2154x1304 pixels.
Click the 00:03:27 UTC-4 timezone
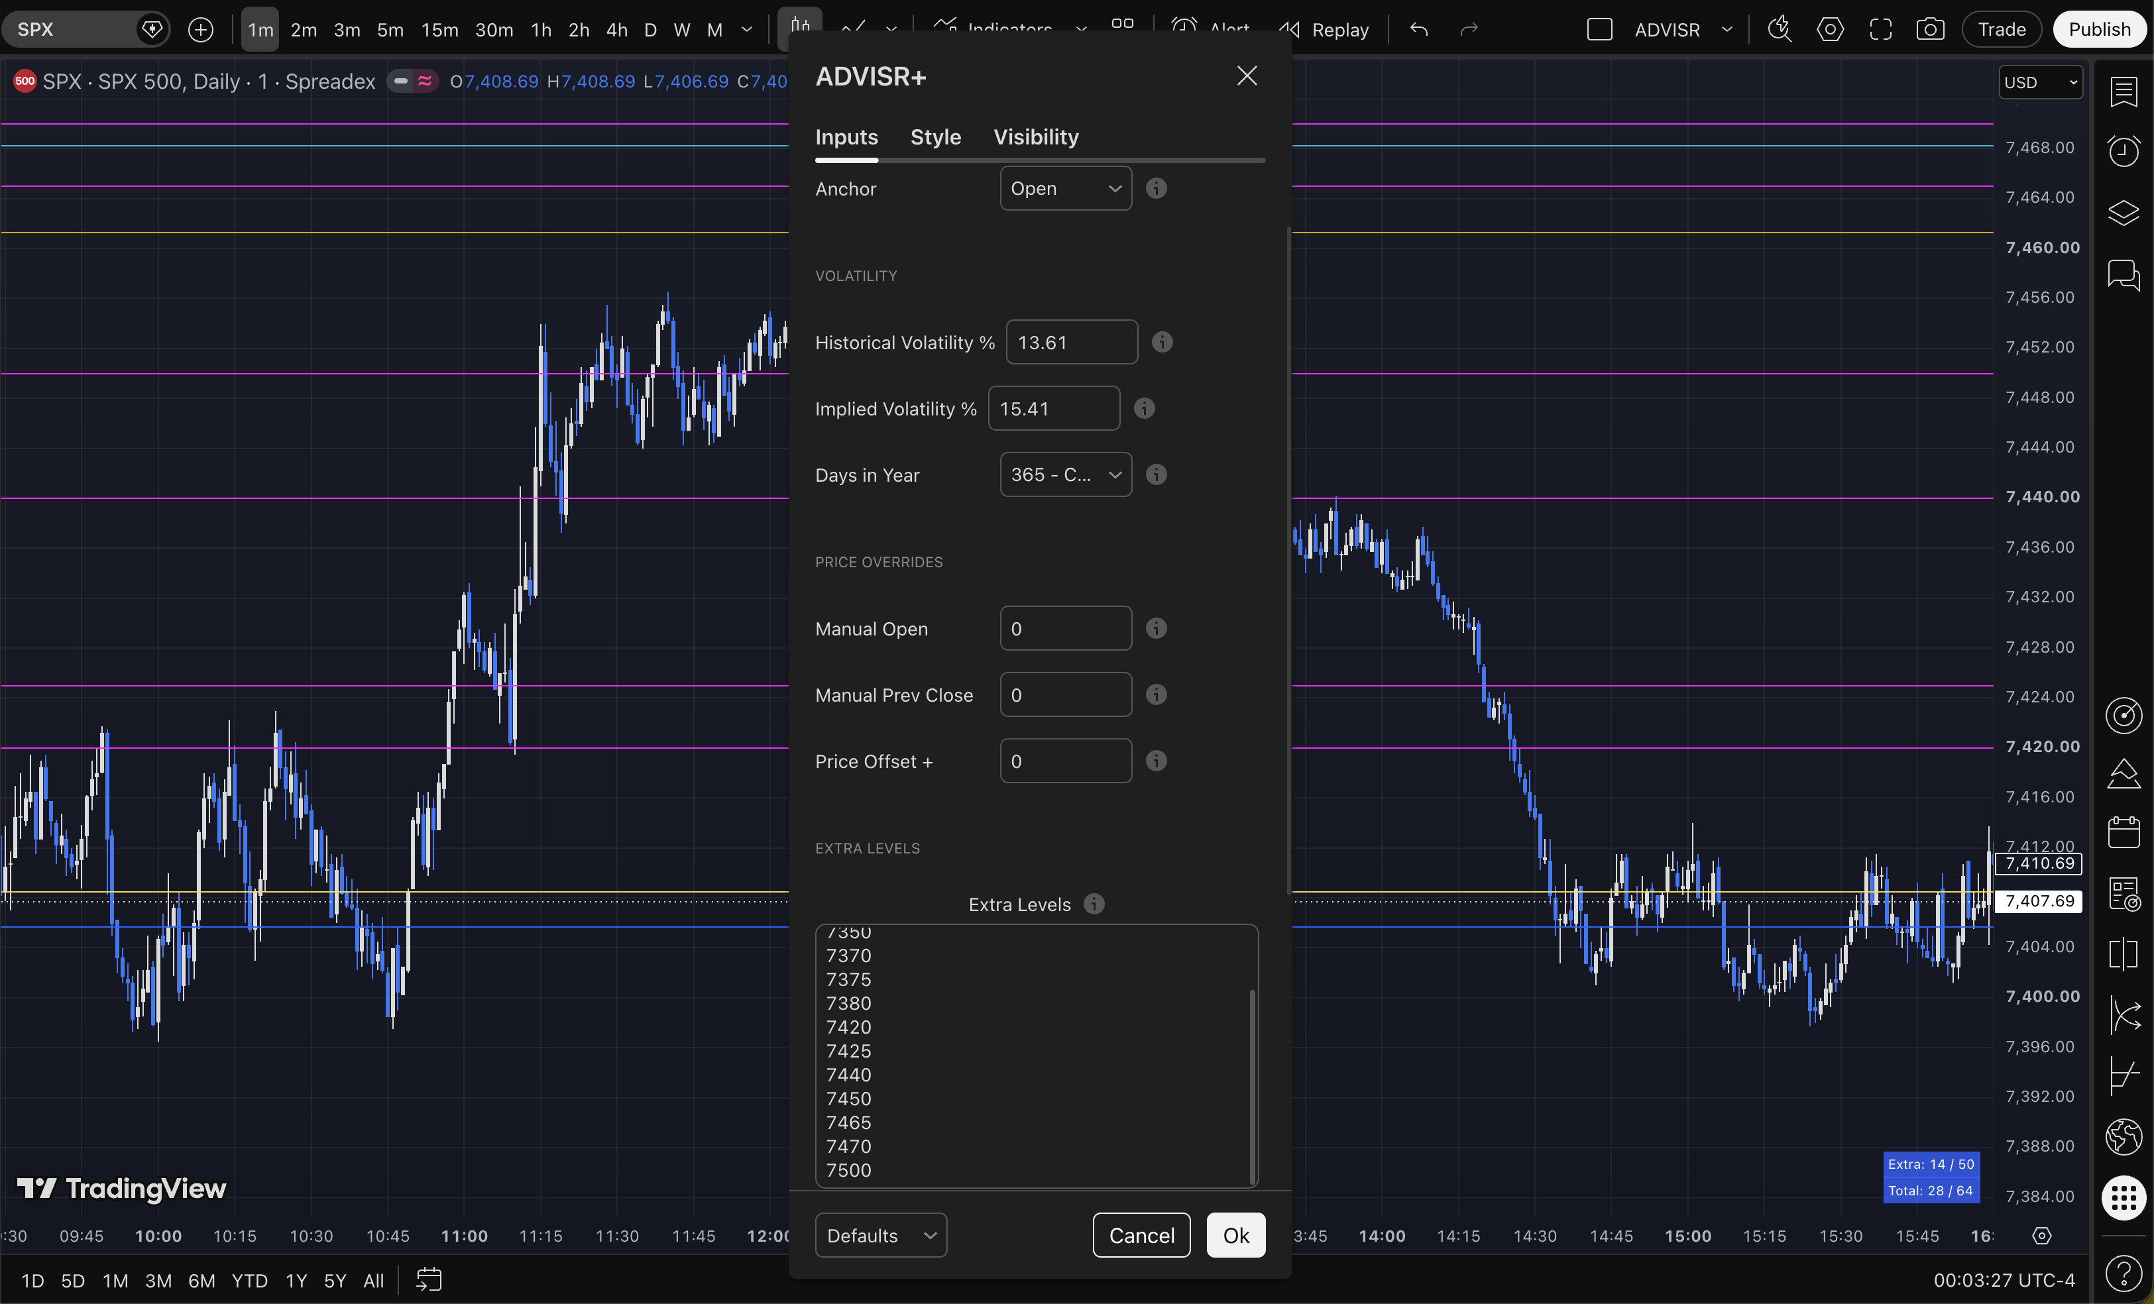coord(2004,1280)
